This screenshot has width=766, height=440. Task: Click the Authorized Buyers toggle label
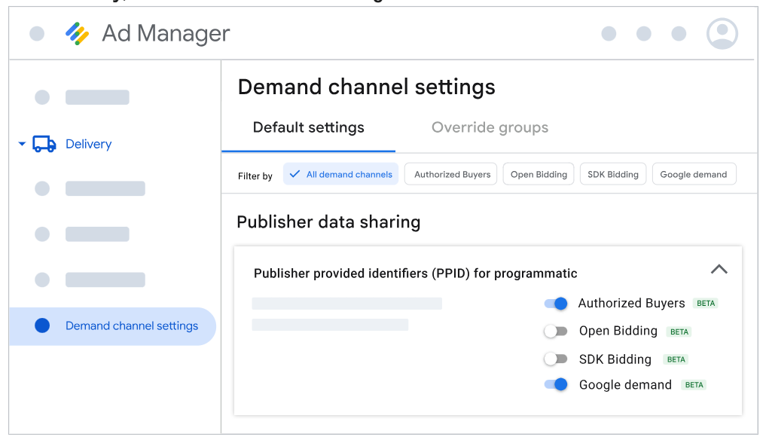(631, 303)
